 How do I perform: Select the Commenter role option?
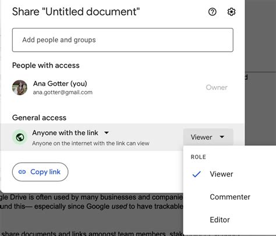click(229, 197)
